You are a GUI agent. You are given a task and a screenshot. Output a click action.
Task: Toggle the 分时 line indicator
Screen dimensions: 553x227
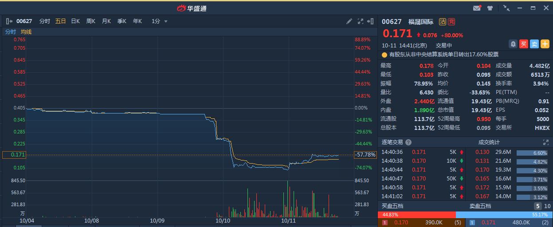tap(10, 32)
